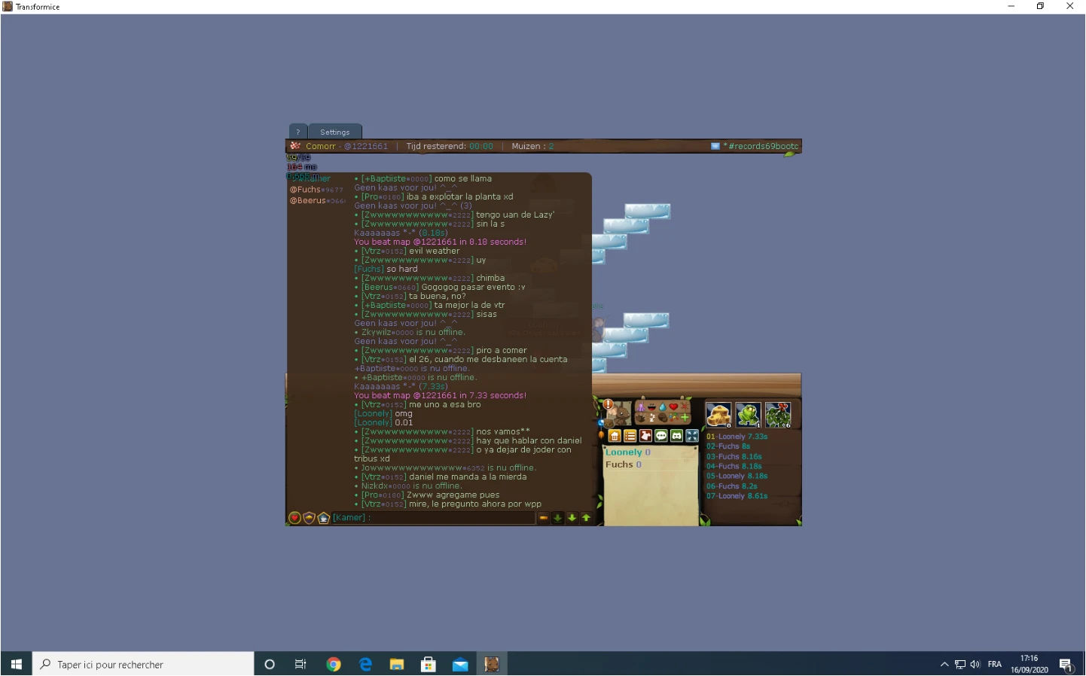Open the *#records69bootc room link
This screenshot has width=1086, height=676.
pyautogui.click(x=761, y=146)
